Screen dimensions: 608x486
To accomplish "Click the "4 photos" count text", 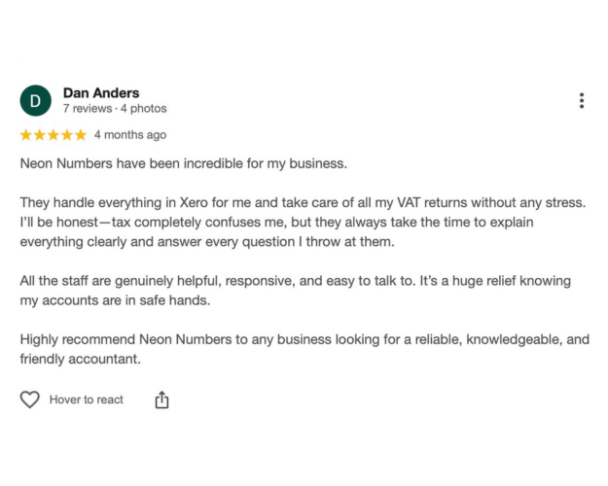I will coord(143,109).
